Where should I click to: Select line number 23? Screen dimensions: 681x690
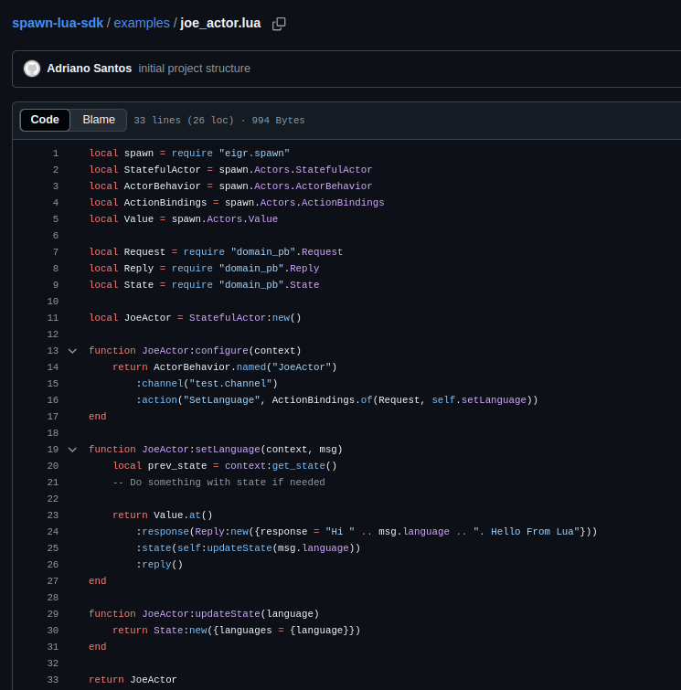tap(53, 515)
